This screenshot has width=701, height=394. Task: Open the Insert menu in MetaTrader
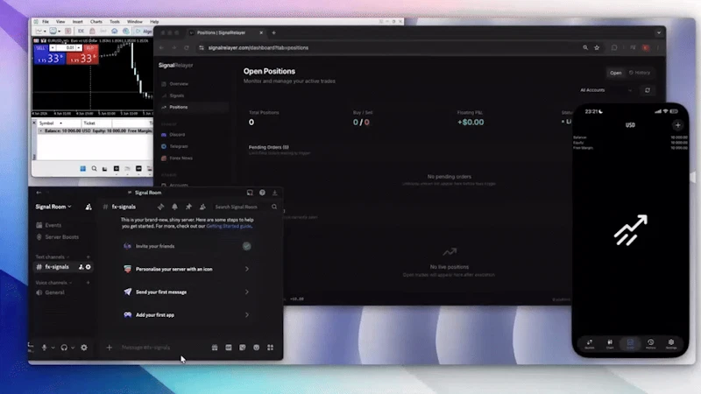[x=78, y=21]
